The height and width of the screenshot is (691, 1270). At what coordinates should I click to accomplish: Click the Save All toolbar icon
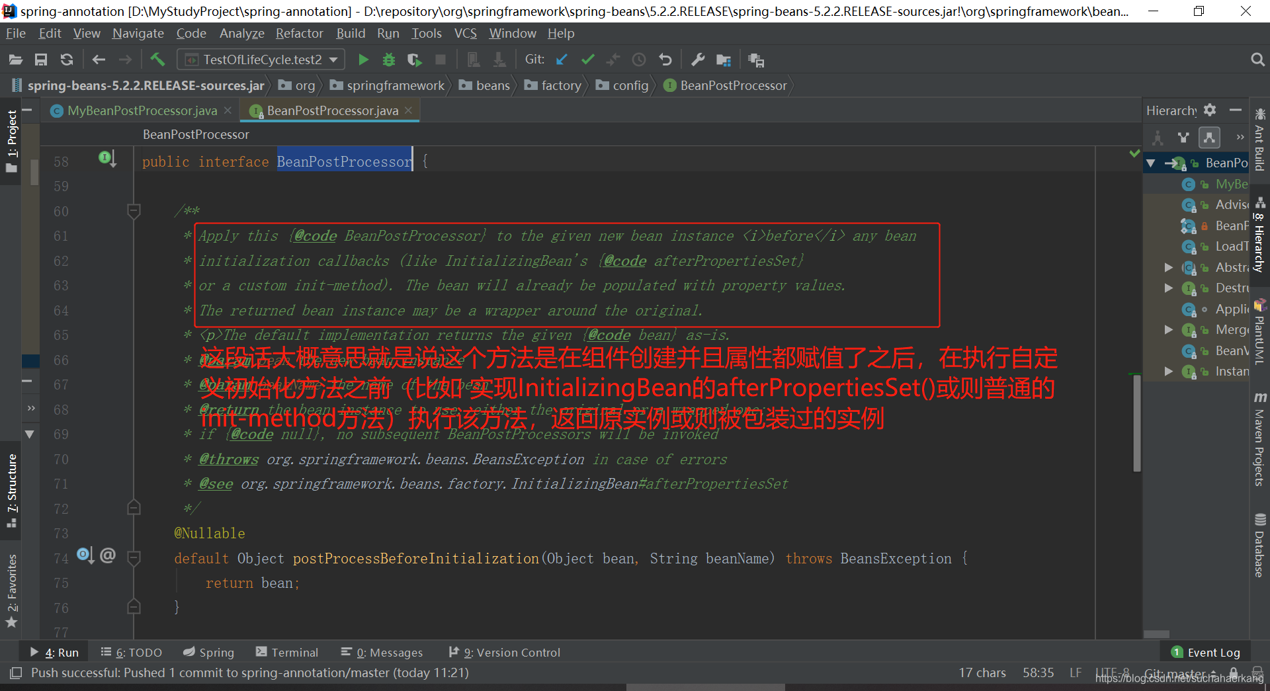click(x=41, y=60)
